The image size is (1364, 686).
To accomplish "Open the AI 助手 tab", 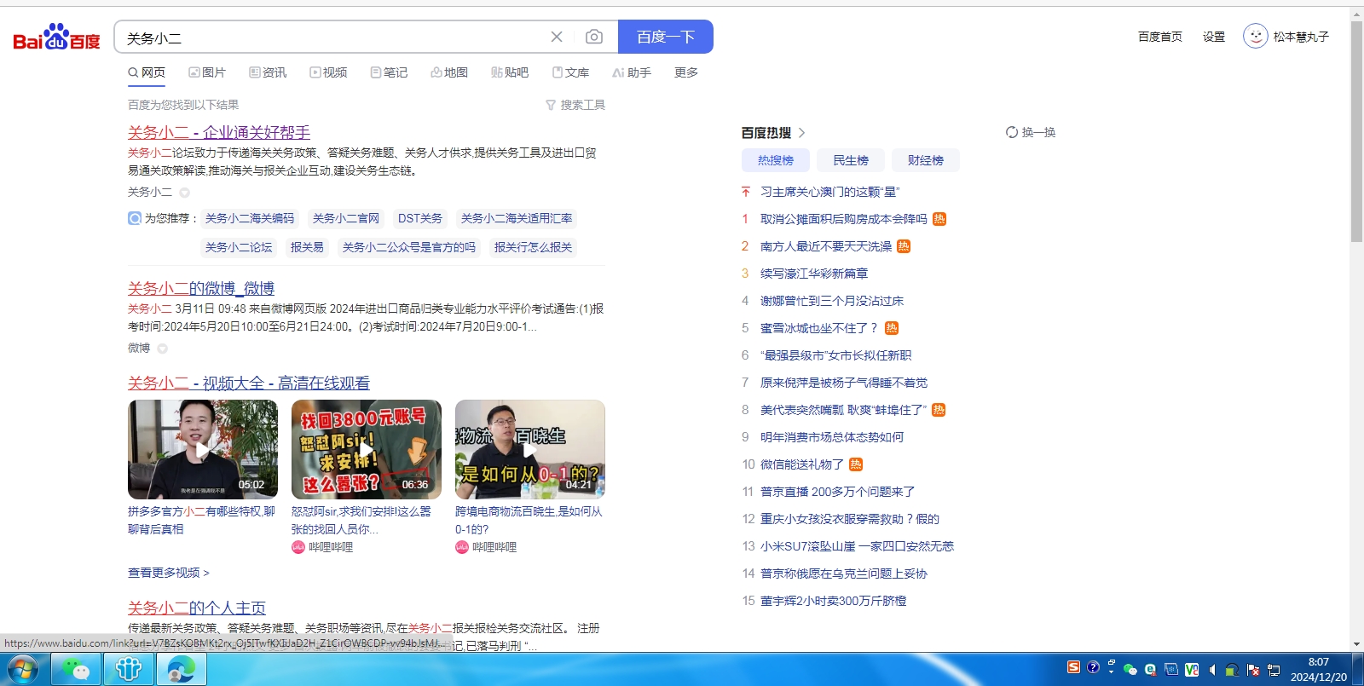I will tap(632, 72).
